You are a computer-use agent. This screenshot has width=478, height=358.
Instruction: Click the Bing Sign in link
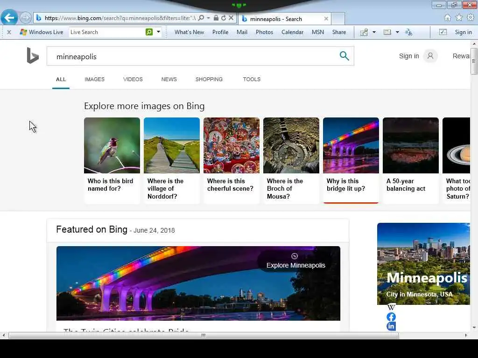click(x=409, y=56)
